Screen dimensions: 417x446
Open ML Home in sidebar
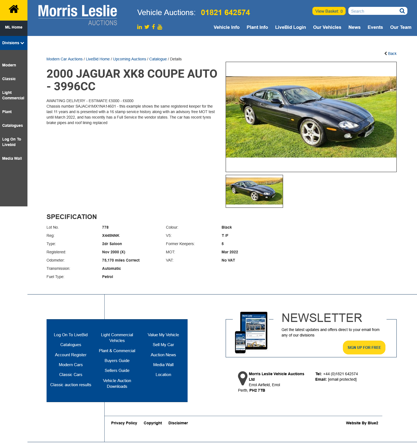click(x=14, y=27)
